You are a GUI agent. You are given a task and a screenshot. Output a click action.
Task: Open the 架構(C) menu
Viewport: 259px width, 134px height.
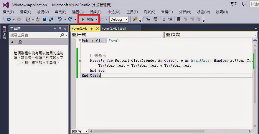click(167, 12)
